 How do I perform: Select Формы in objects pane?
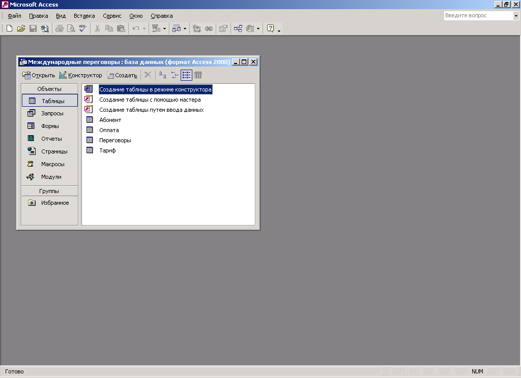pos(50,126)
